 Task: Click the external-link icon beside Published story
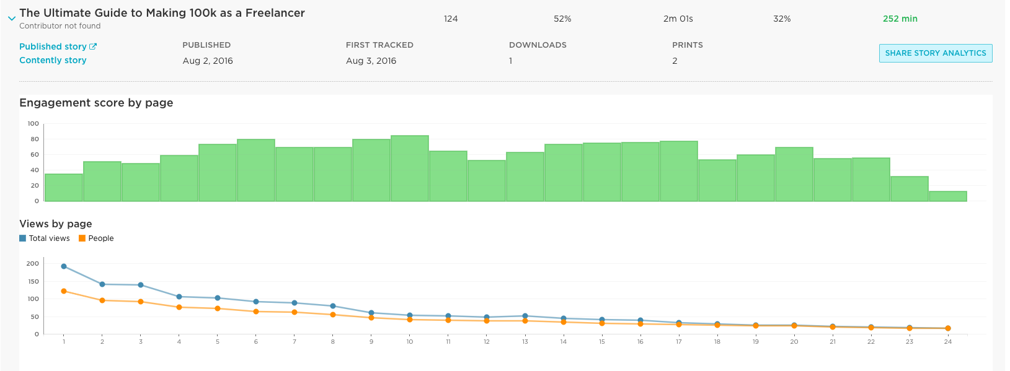tap(93, 46)
